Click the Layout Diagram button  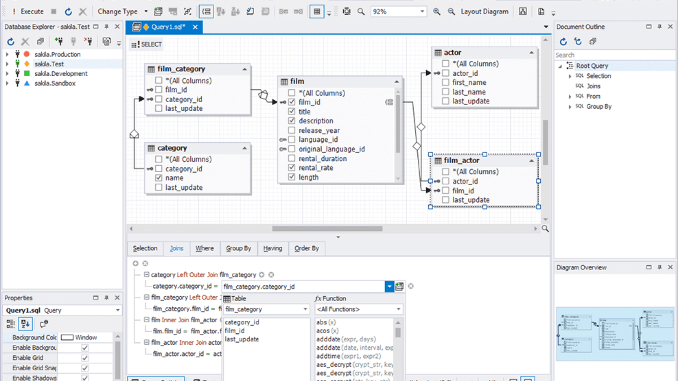(x=484, y=11)
